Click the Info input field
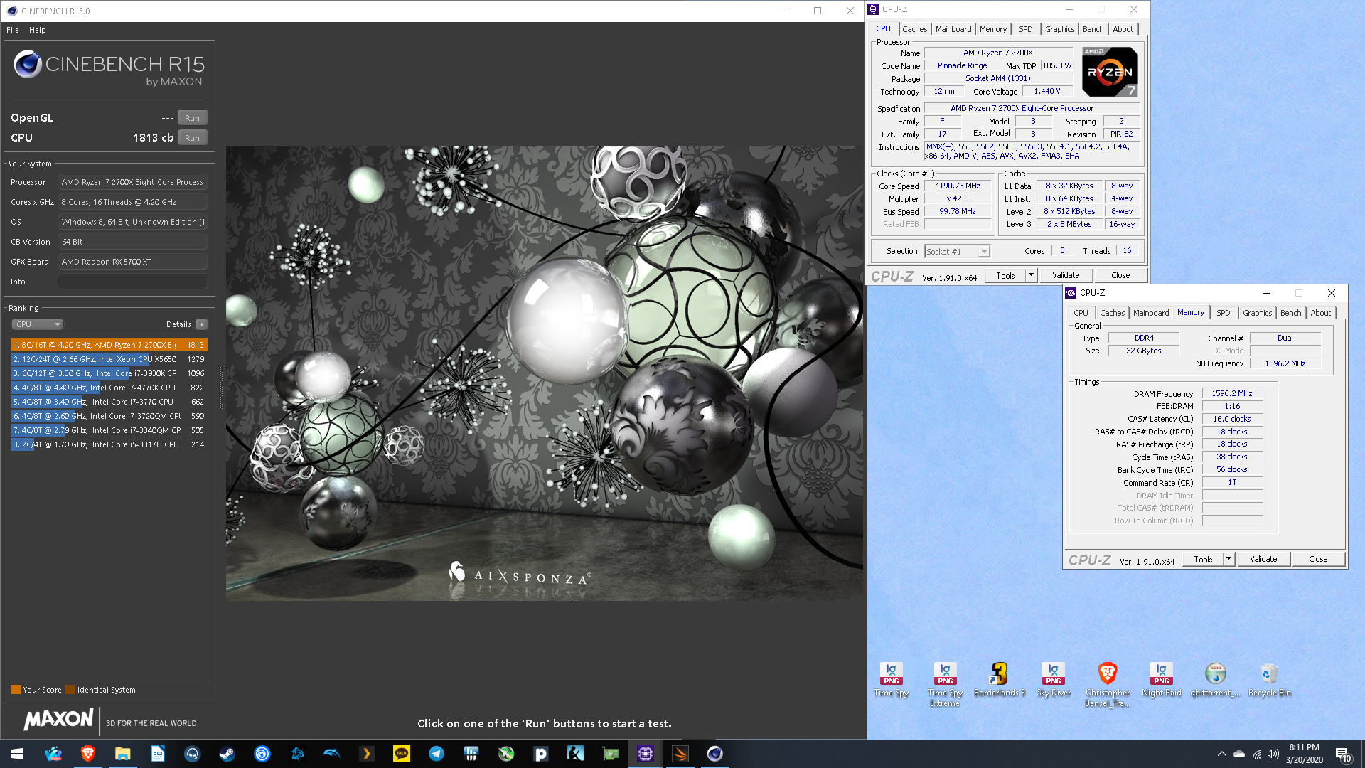This screenshot has height=768, width=1365. coord(133,282)
